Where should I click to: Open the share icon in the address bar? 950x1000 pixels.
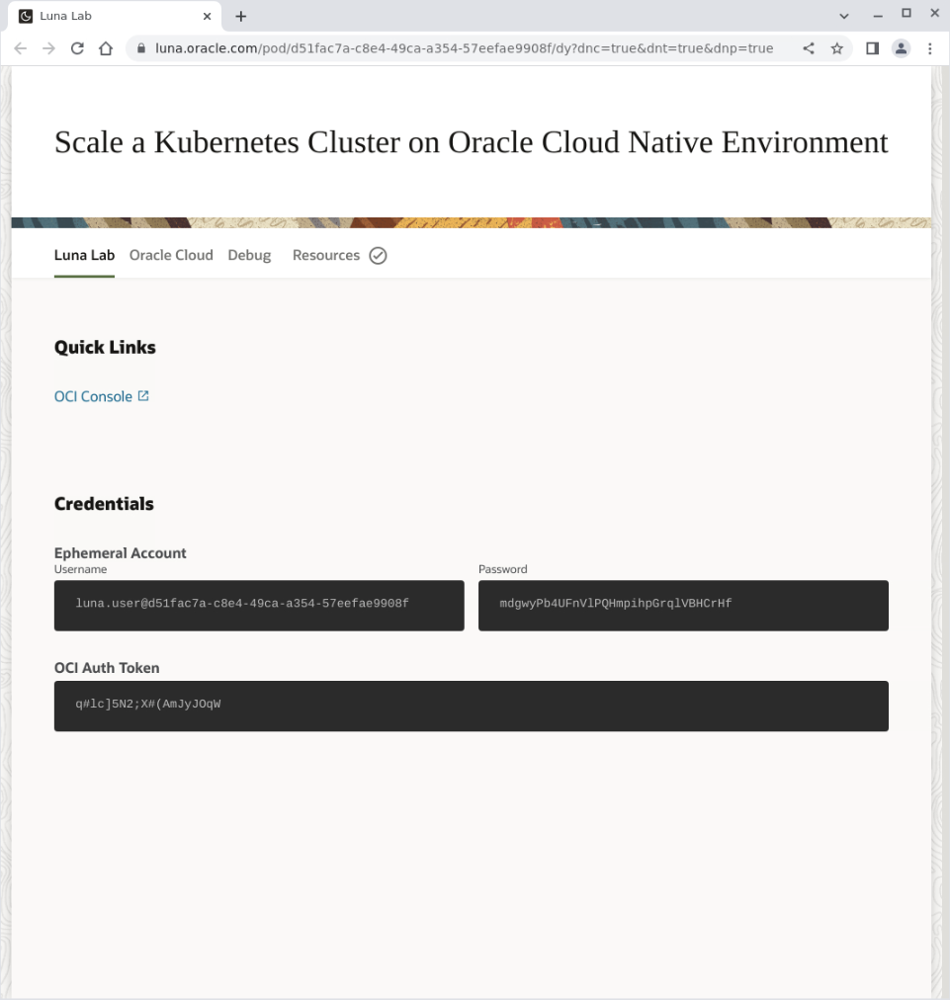(807, 47)
